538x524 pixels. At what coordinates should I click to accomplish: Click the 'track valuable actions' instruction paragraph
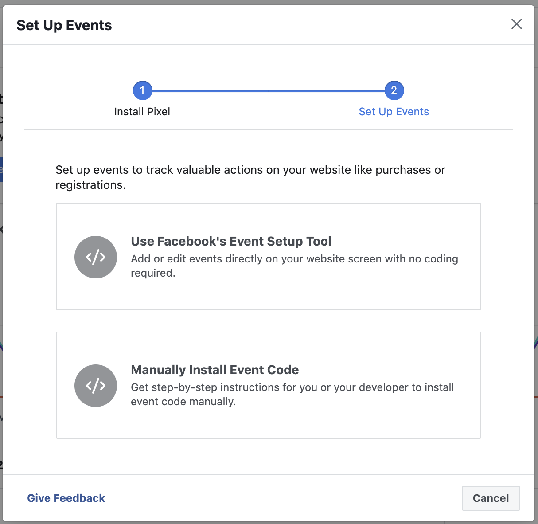tap(250, 177)
